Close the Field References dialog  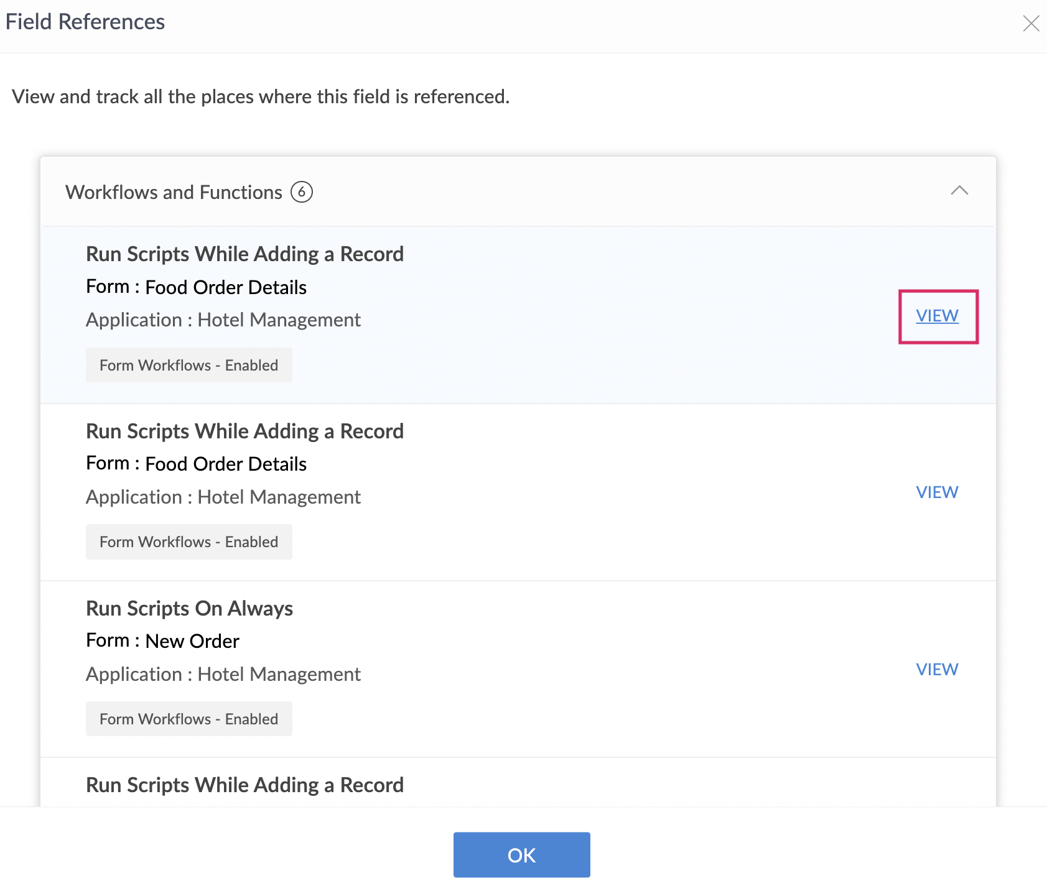(x=1031, y=24)
